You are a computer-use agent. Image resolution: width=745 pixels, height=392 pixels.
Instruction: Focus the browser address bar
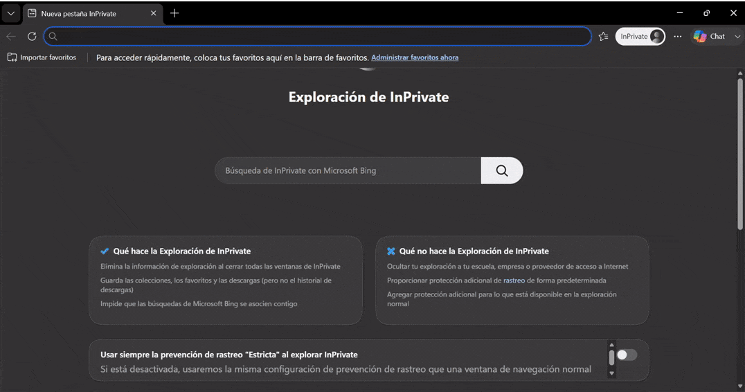(317, 36)
